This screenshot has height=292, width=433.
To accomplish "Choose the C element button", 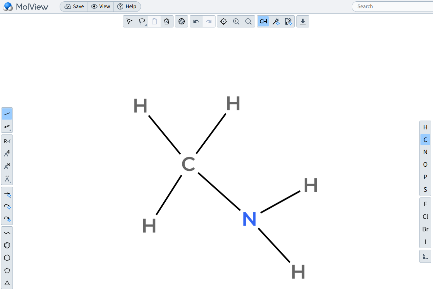I will click(425, 140).
